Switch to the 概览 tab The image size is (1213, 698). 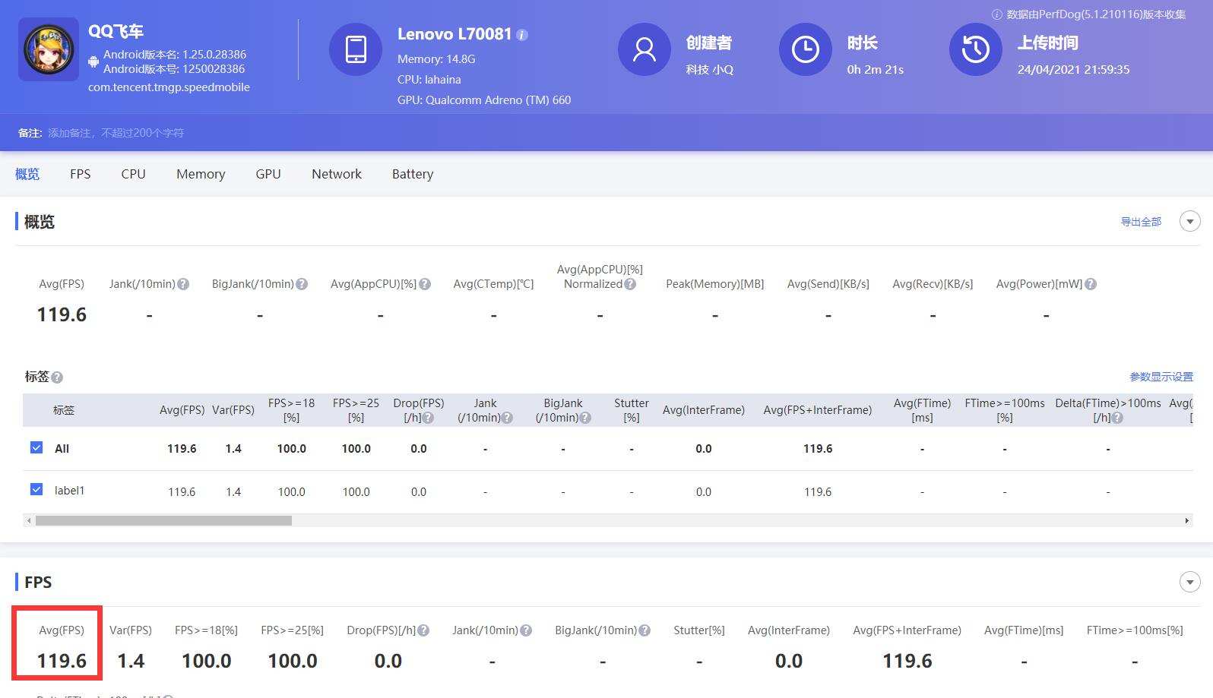pos(27,174)
